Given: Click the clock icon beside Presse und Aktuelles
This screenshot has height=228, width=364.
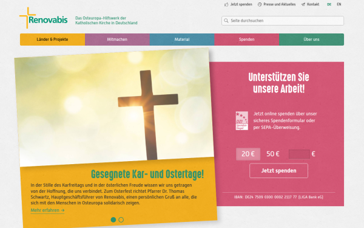Looking at the screenshot, I should [260, 4].
